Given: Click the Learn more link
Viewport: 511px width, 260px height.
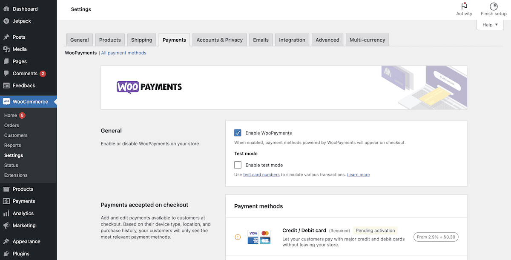Looking at the screenshot, I should coord(358,175).
